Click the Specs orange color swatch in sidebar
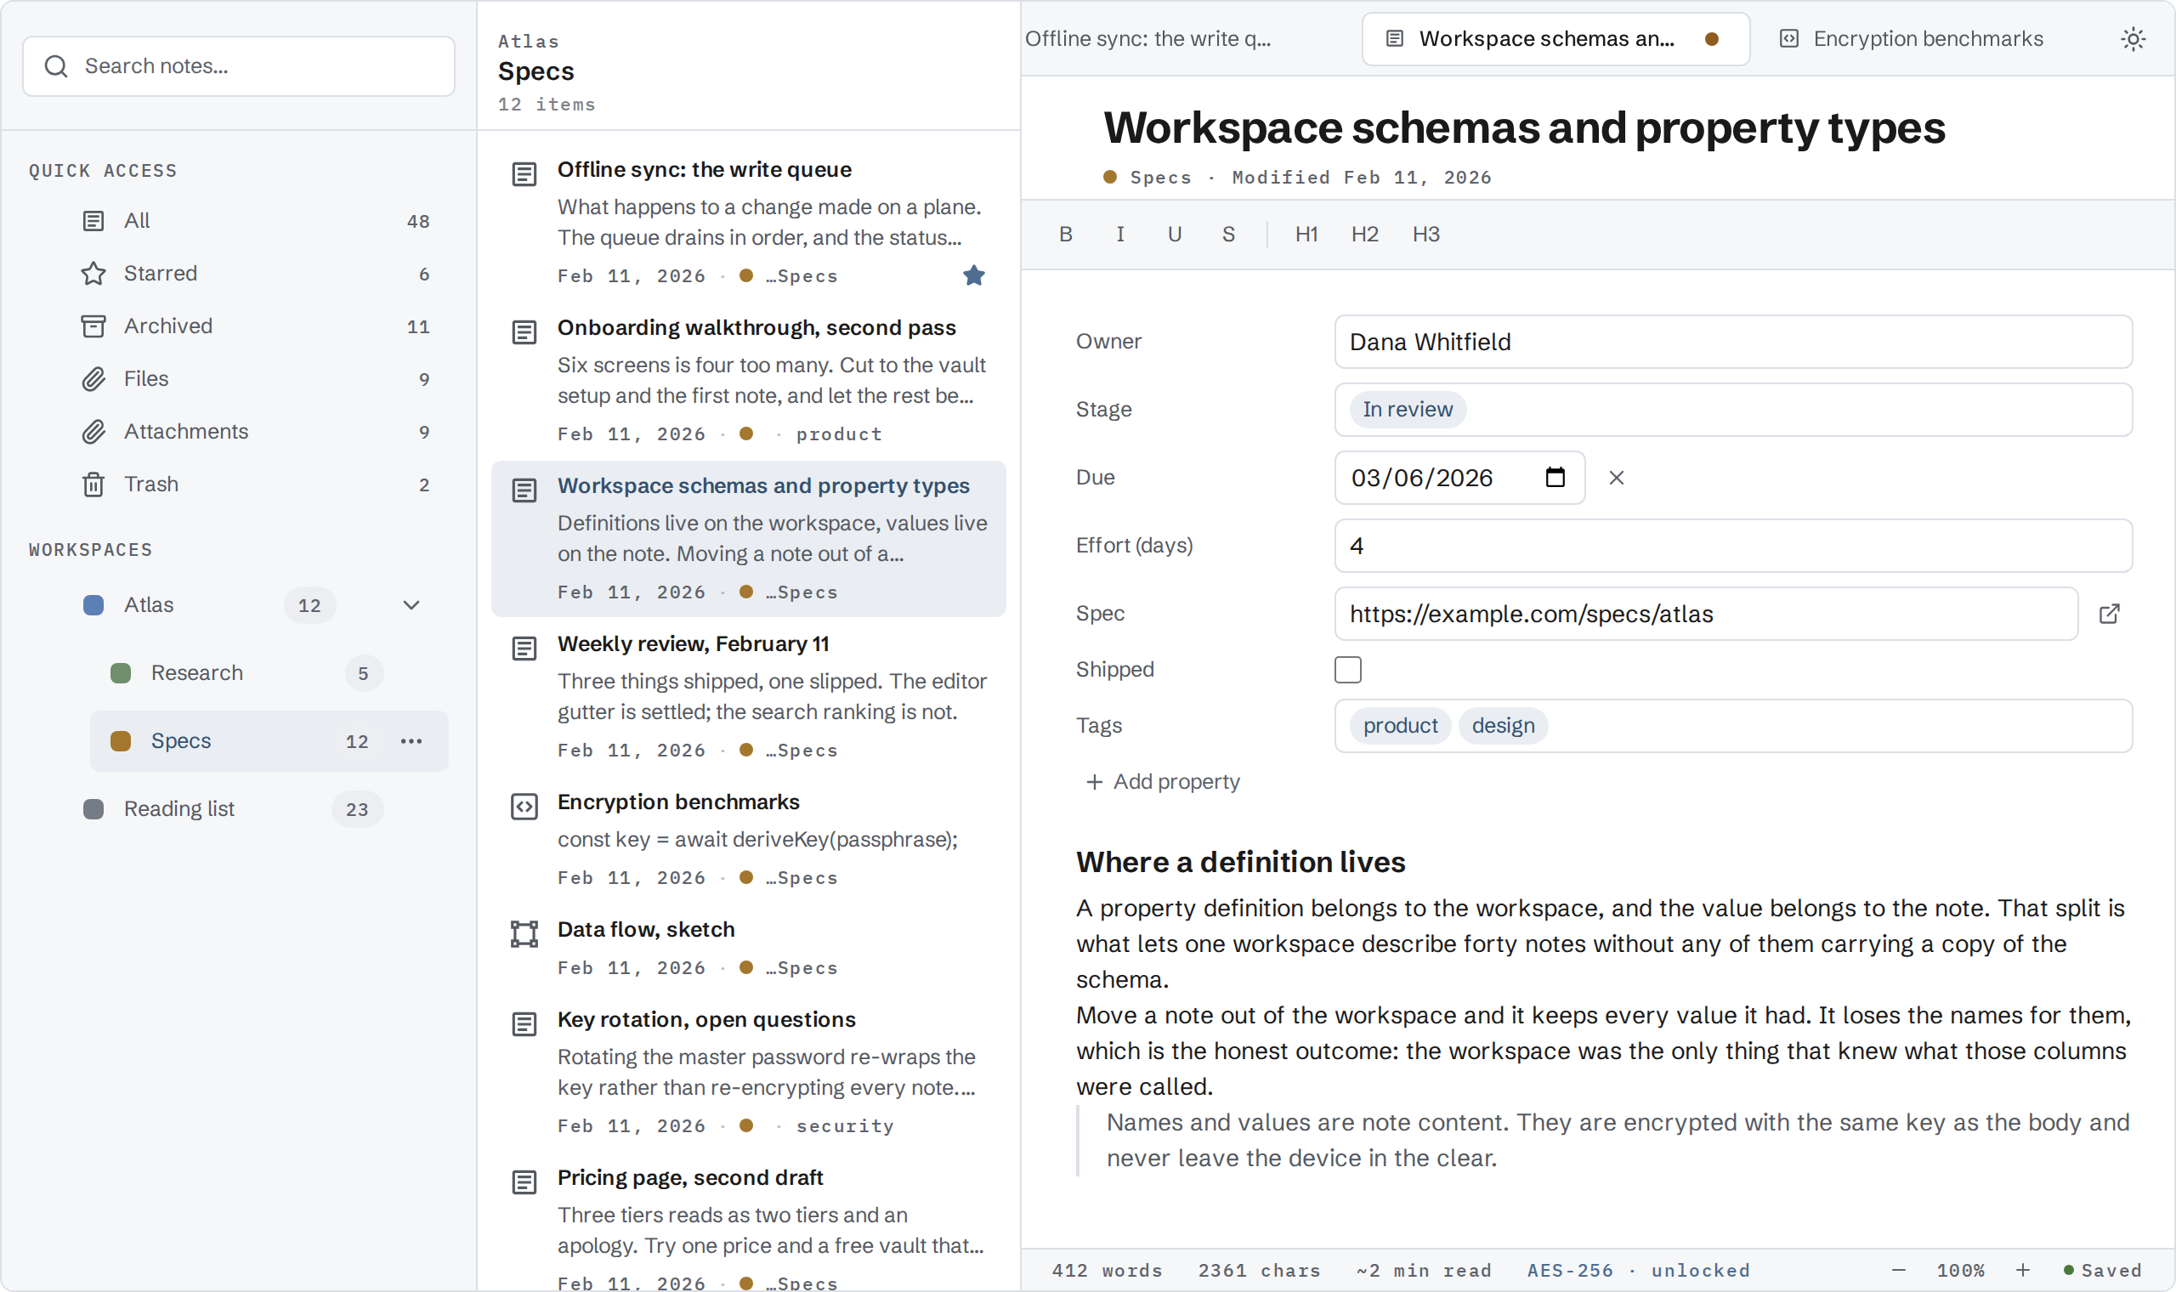 (x=121, y=741)
